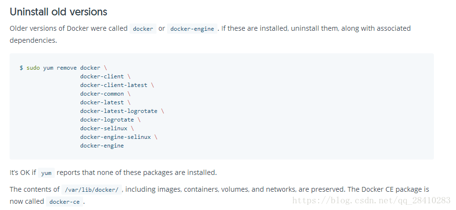
Task: Click the inline "yum" code label
Action: (46, 173)
